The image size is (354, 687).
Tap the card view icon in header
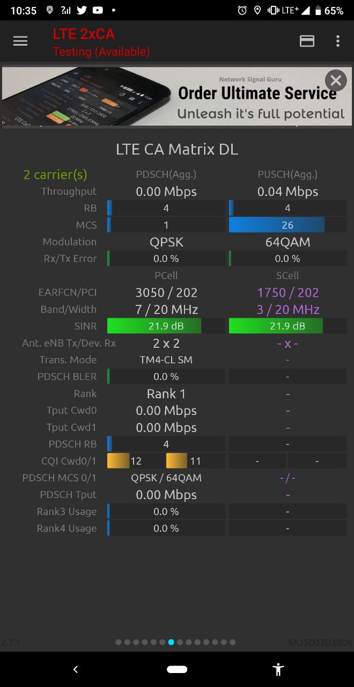tap(307, 41)
